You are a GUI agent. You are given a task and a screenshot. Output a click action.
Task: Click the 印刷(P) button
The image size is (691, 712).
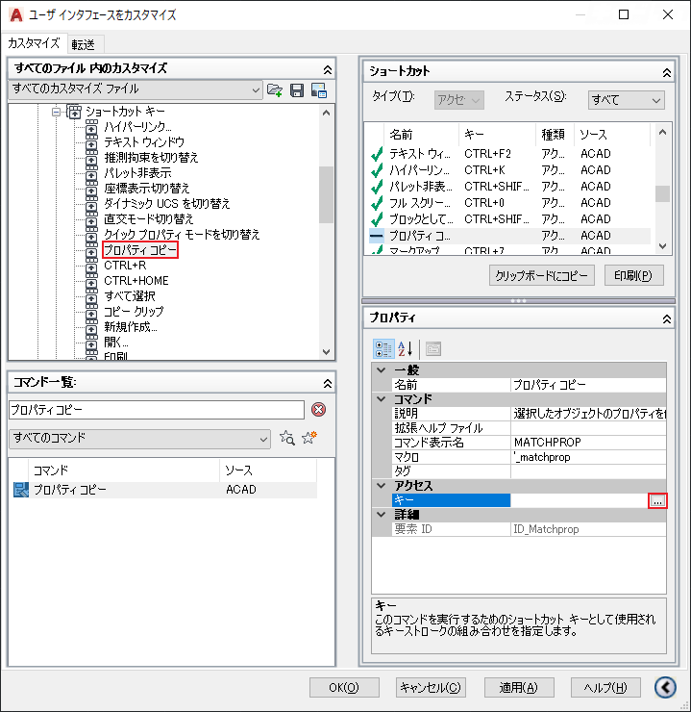click(633, 275)
